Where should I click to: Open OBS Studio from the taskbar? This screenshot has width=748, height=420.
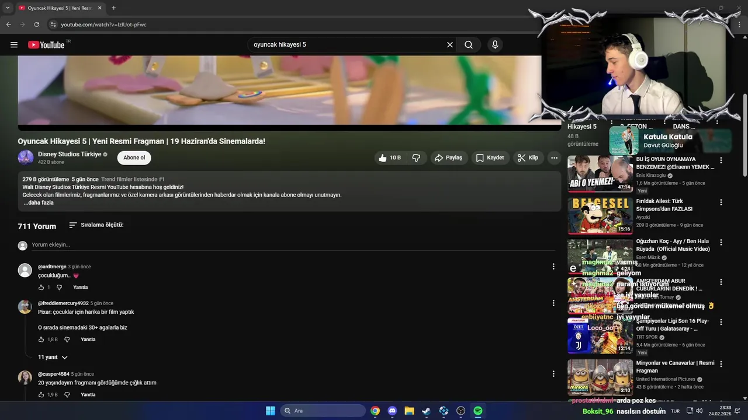click(x=460, y=411)
